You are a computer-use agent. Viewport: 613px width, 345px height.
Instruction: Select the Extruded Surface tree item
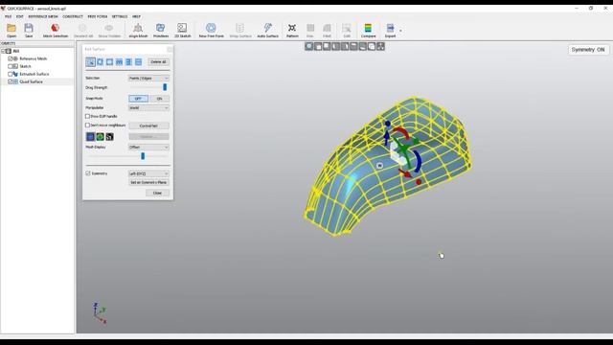tap(34, 74)
